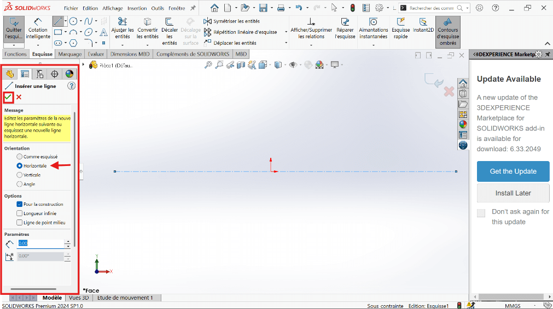Confirm line with green checkmark
This screenshot has height=309, width=553.
pyautogui.click(x=8, y=97)
